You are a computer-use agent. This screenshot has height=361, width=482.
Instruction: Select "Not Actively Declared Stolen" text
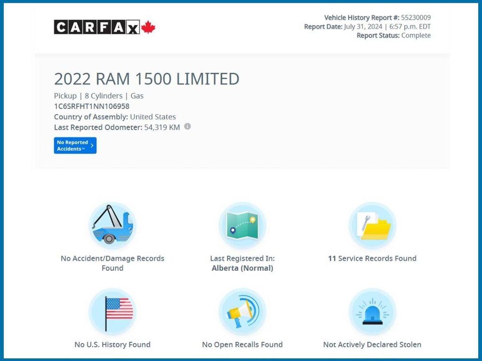(x=372, y=345)
